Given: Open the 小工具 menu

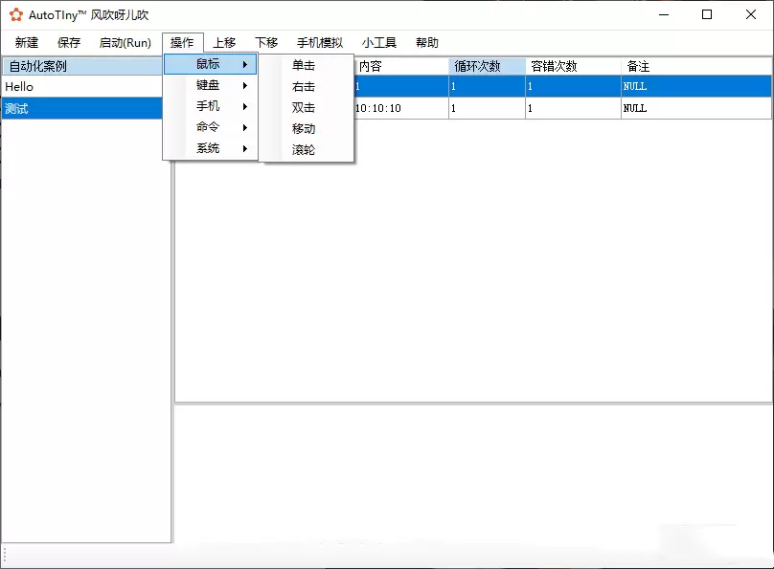Looking at the screenshot, I should pos(379,43).
